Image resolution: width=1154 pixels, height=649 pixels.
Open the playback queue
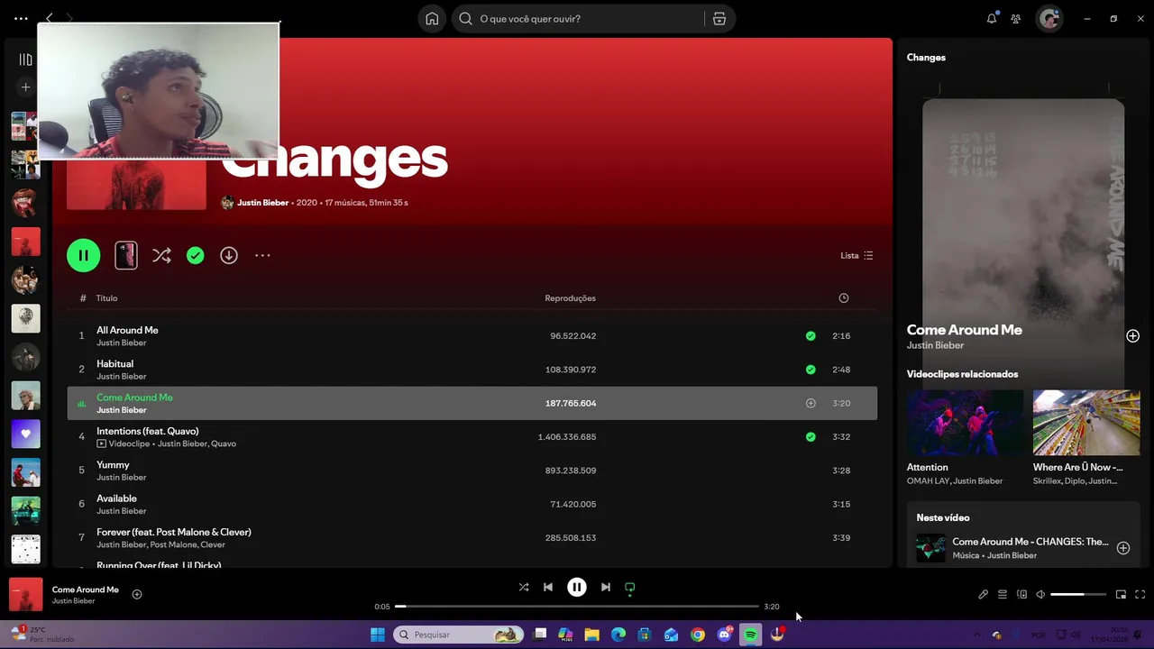point(1002,595)
